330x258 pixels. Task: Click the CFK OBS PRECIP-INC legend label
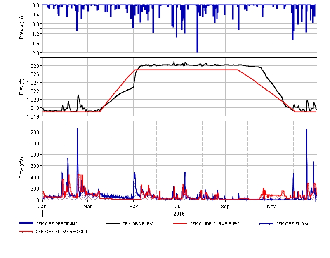point(57,224)
